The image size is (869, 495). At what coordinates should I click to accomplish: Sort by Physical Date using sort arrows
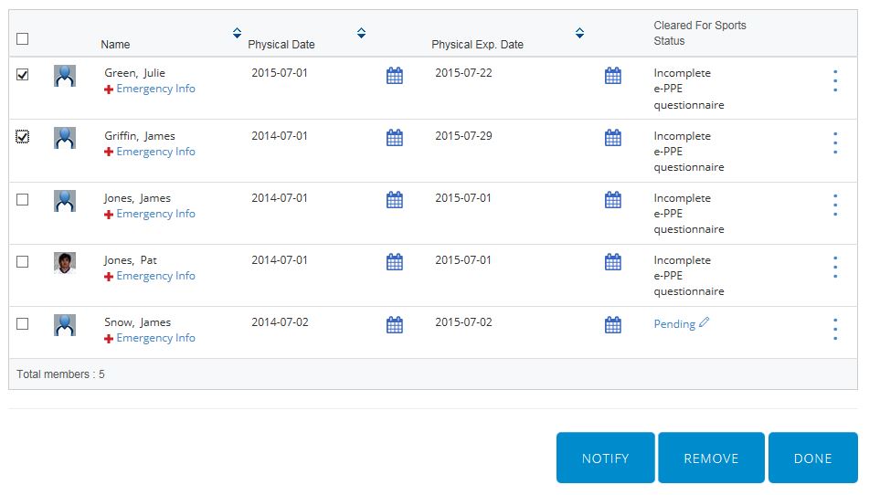(361, 33)
